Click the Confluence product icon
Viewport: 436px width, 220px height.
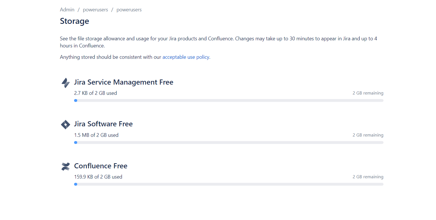pos(65,166)
